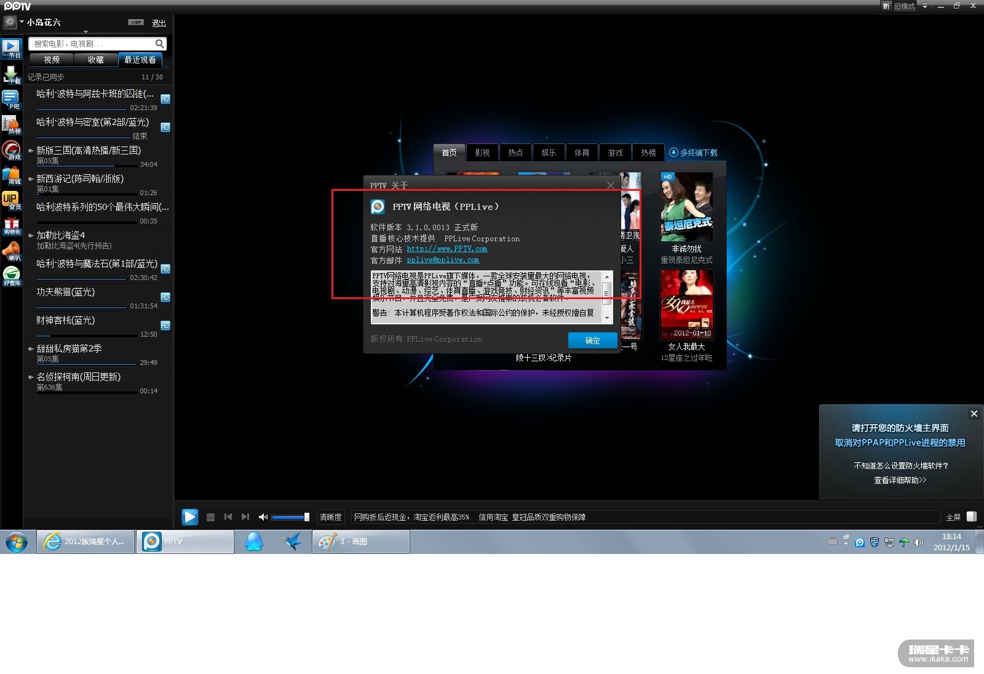Skip to the previous video
Screen dimensions: 984x674
click(x=228, y=517)
